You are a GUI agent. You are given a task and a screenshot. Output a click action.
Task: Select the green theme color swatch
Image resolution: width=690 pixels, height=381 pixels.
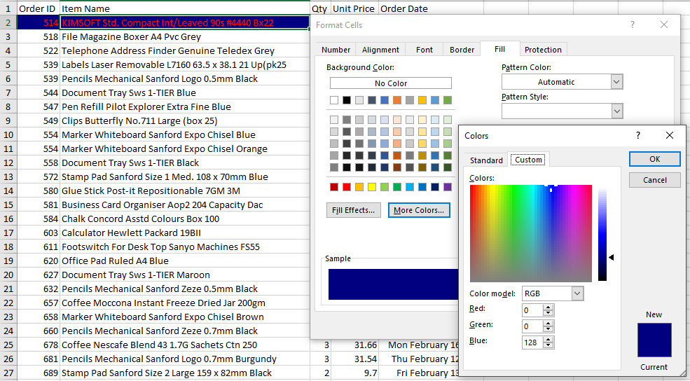448,100
